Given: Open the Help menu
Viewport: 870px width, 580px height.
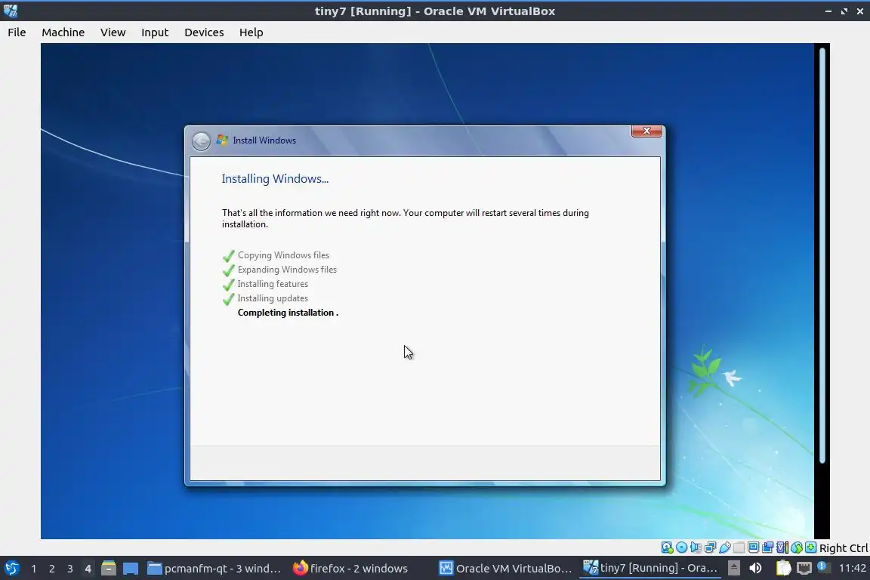Looking at the screenshot, I should coord(251,32).
